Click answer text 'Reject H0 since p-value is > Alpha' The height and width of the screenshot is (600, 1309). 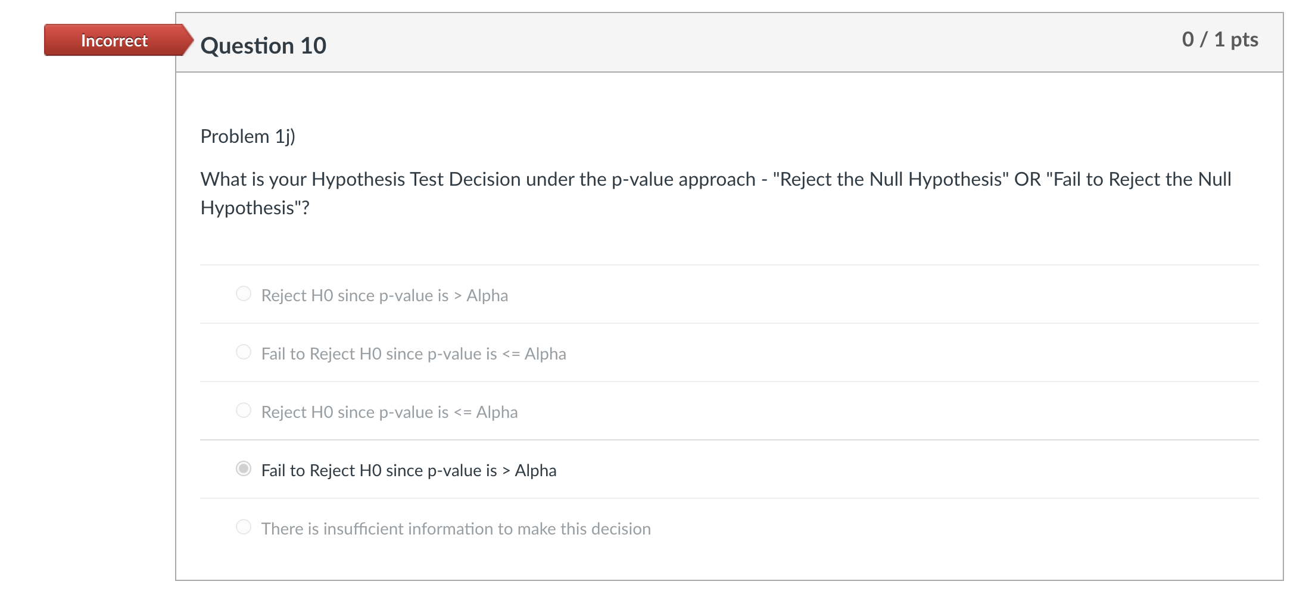(384, 295)
